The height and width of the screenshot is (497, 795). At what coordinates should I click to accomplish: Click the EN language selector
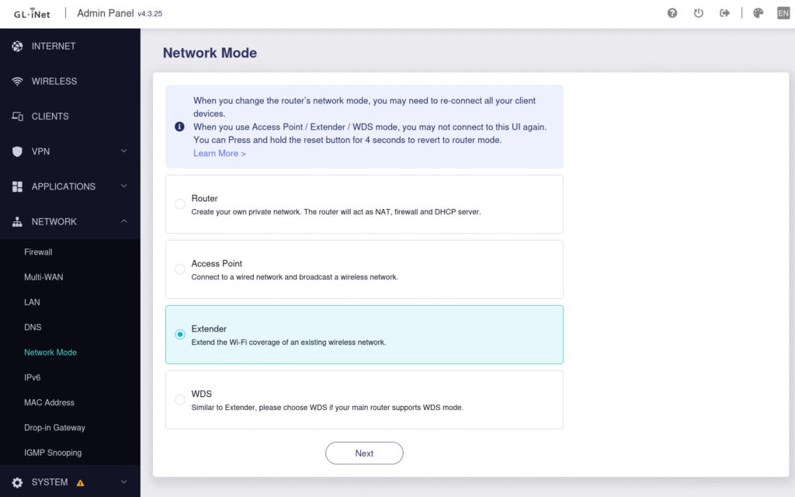[x=783, y=12]
